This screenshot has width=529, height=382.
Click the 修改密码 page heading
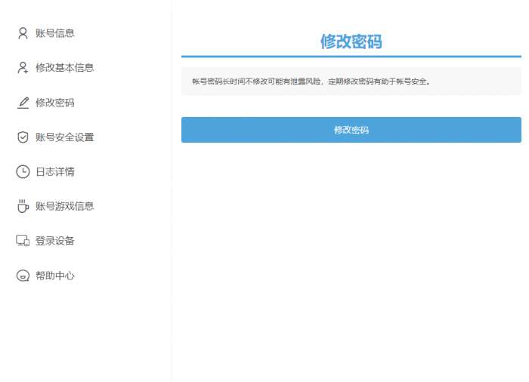[351, 42]
